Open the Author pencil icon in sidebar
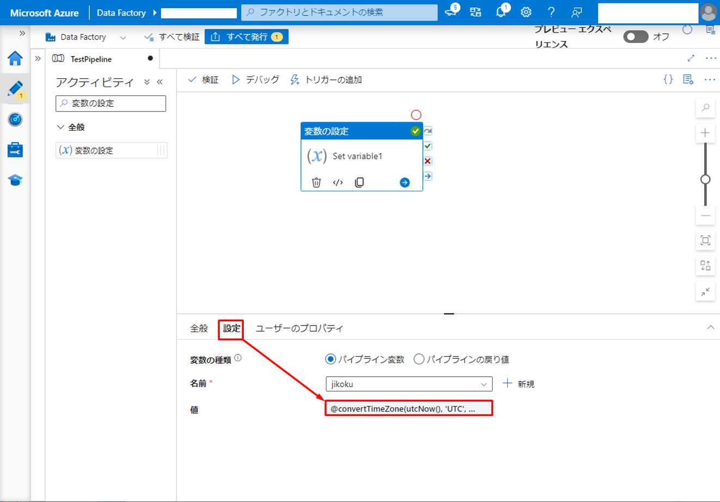This screenshot has height=502, width=720. pyautogui.click(x=15, y=89)
